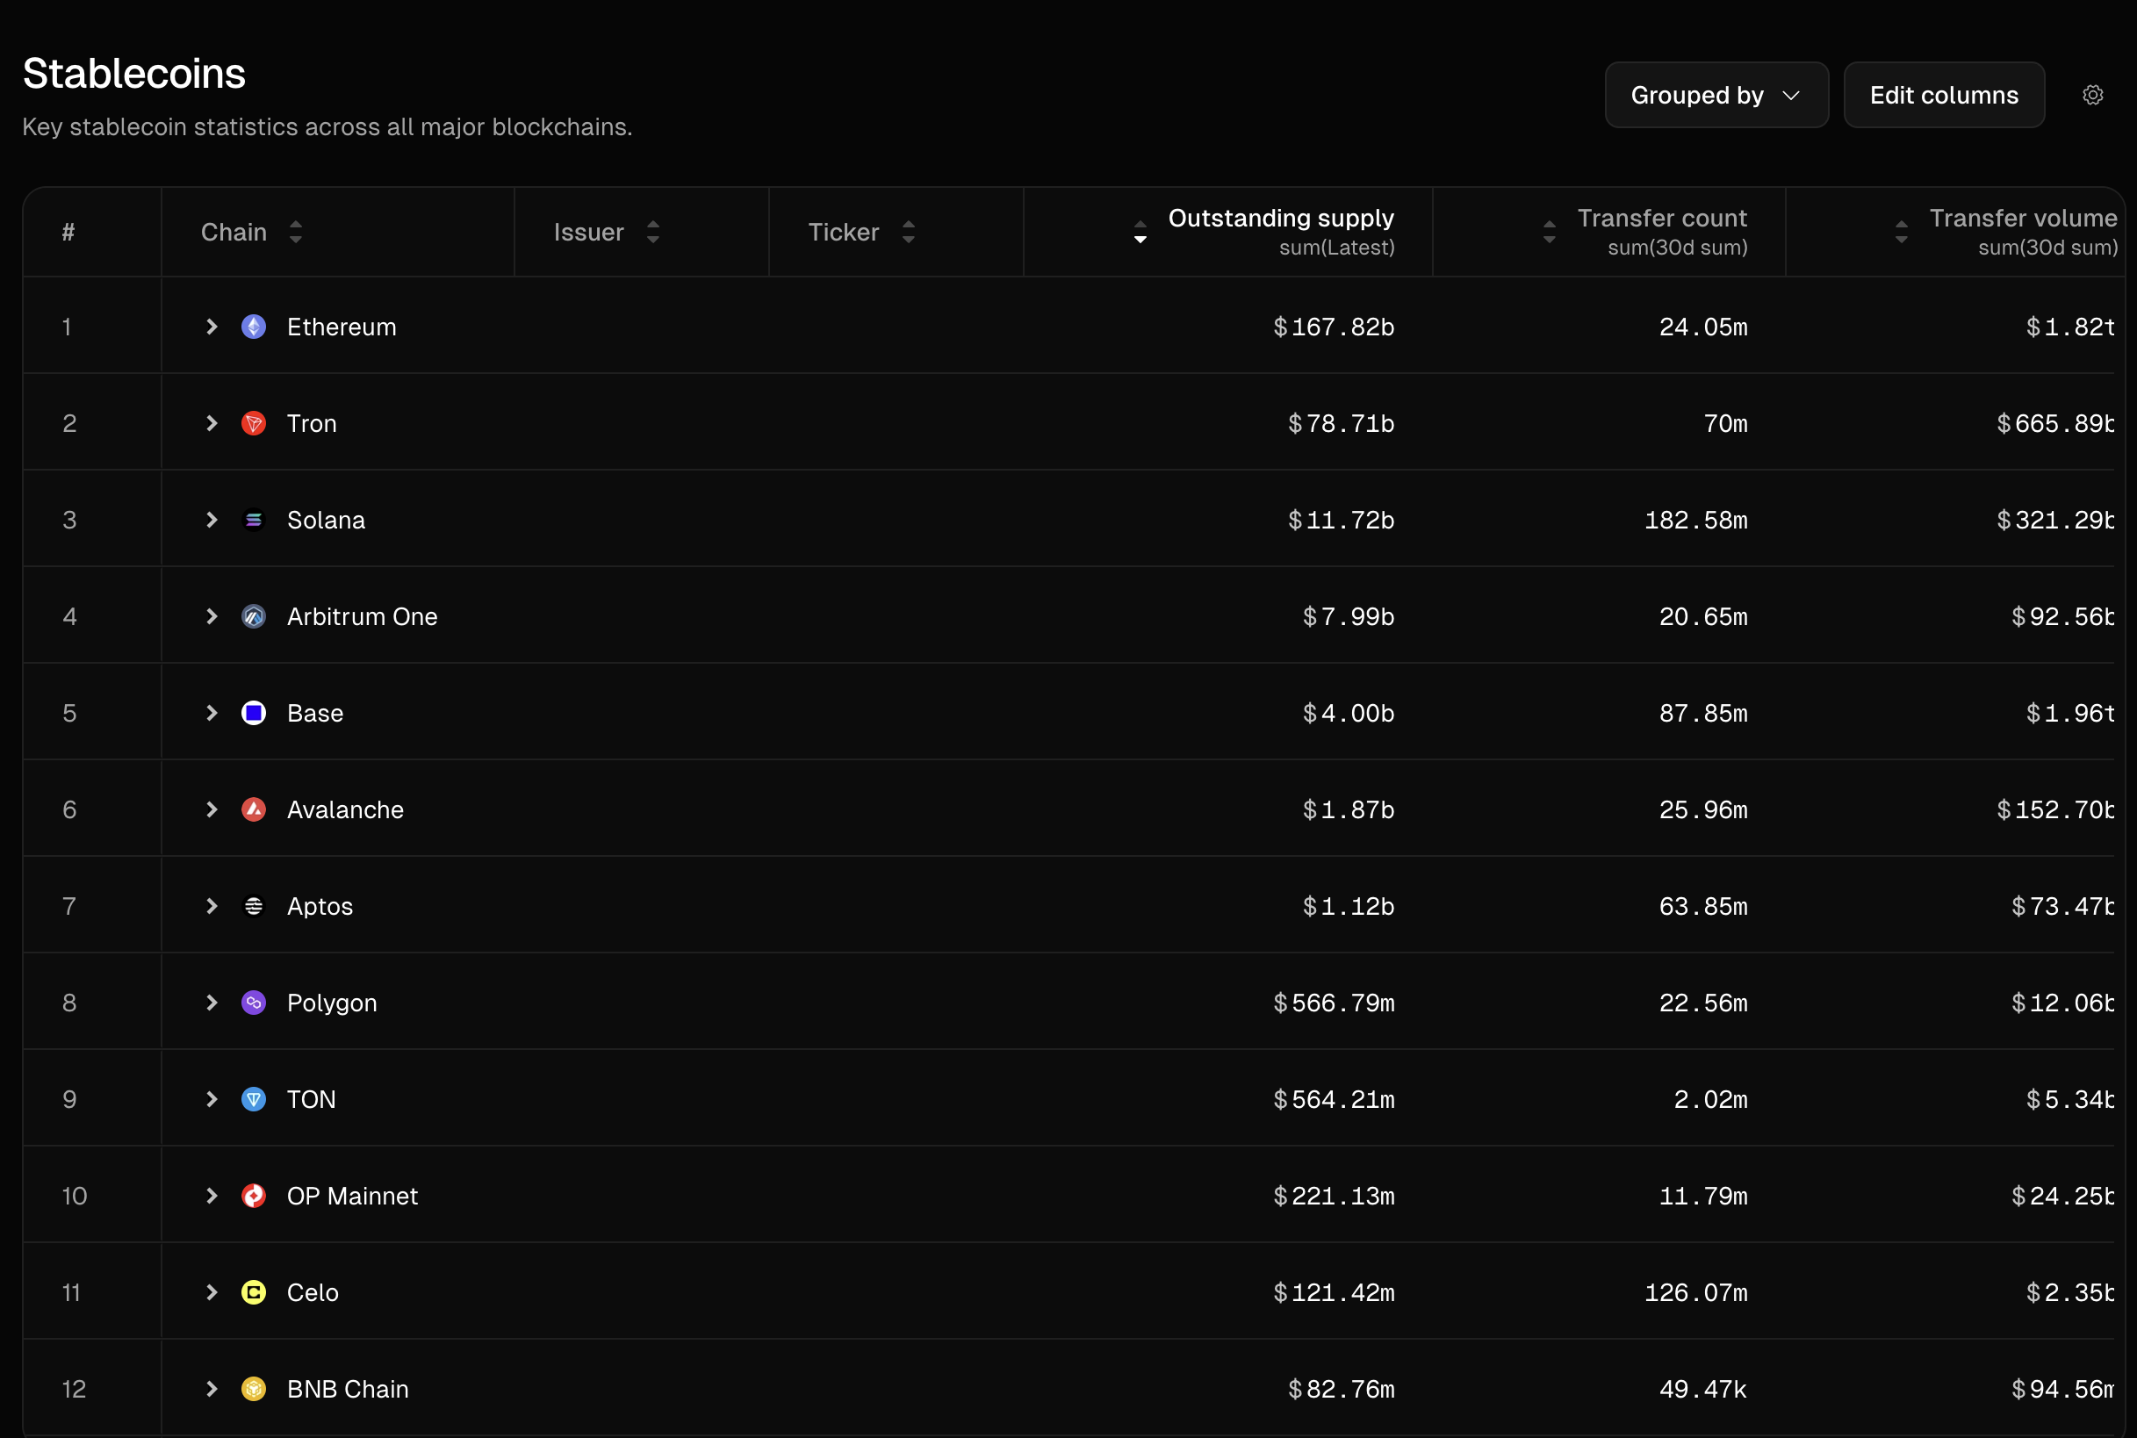Select the Arbitrum One chain name
Screen dimensions: 2137x1438
coord(363,616)
